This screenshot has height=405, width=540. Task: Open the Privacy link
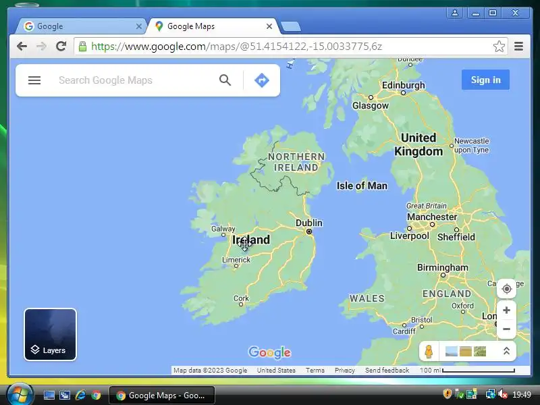[x=345, y=370]
